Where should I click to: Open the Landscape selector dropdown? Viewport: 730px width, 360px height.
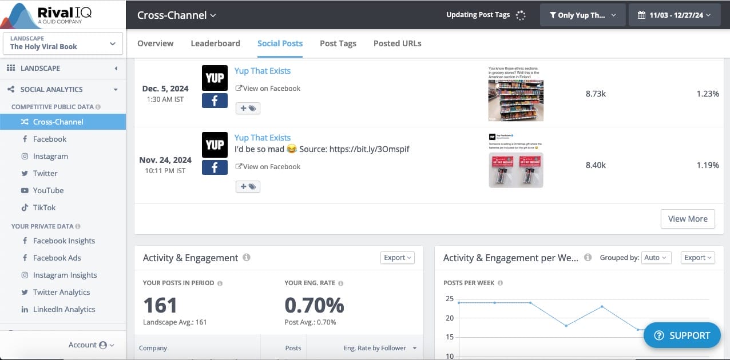tap(63, 43)
